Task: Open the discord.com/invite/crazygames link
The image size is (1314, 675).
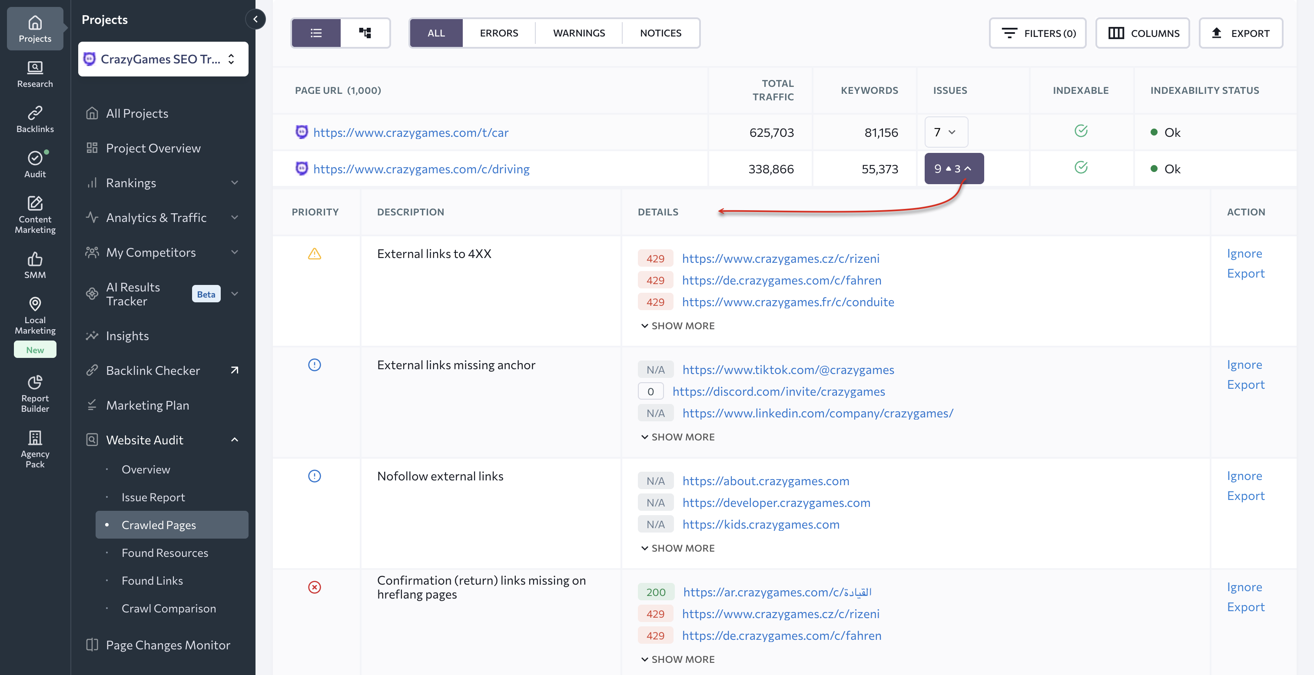Action: (x=778, y=391)
